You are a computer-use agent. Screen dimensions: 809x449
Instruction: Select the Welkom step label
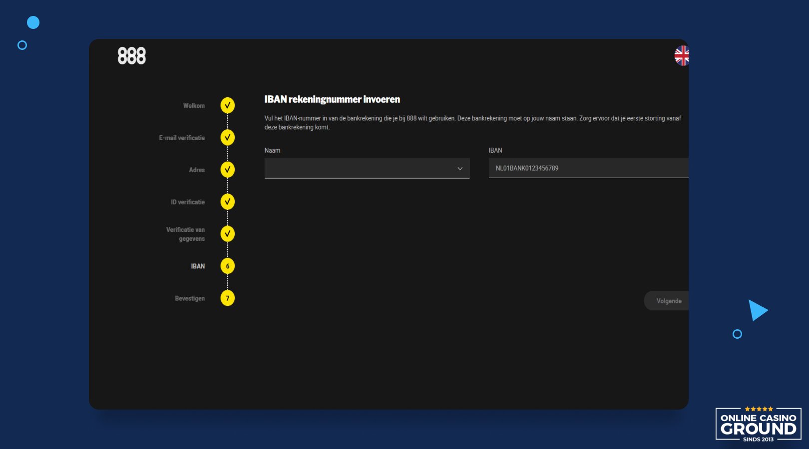click(194, 106)
